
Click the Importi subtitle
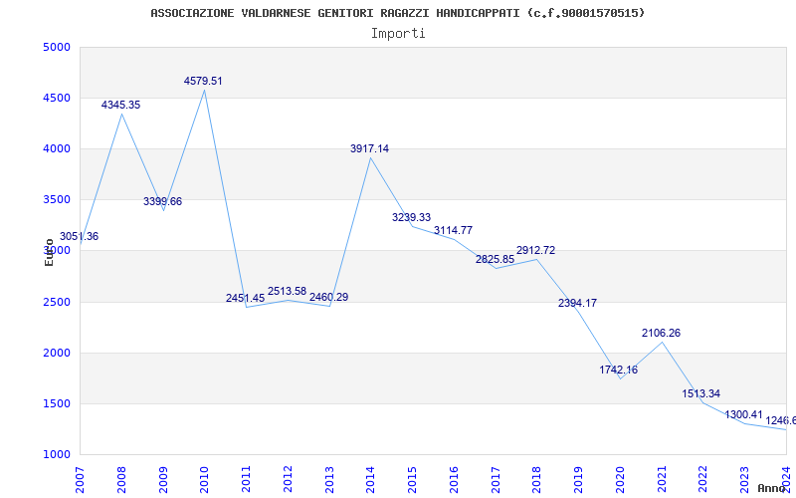(x=398, y=34)
